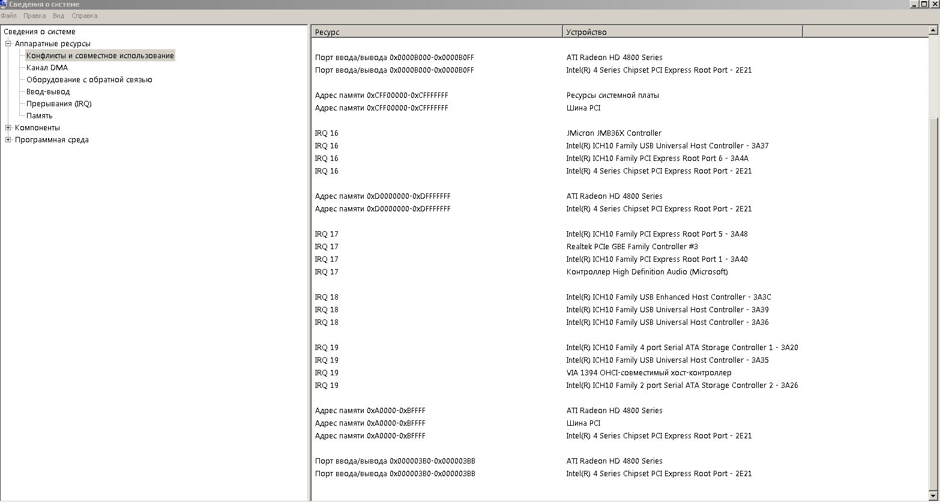Select Канал DMA in the tree
This screenshot has height=502, width=940.
pyautogui.click(x=47, y=68)
